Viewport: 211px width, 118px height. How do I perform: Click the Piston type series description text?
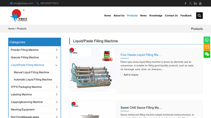click(157, 66)
